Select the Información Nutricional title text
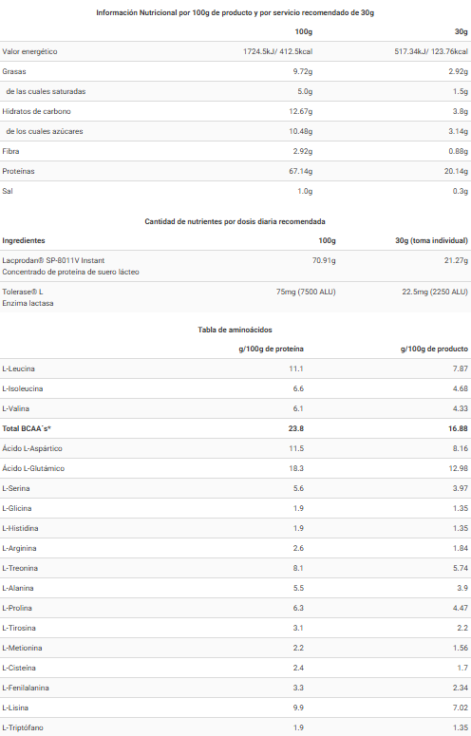The width and height of the screenshot is (471, 736). coord(235,12)
